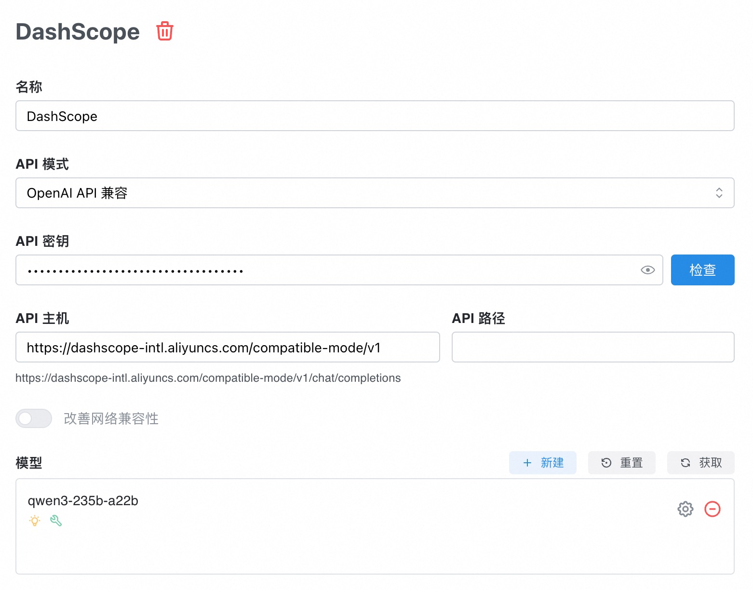Click the wrench tool-use icon under qwen3-235b-a22b
The image size is (753, 590).
point(56,521)
